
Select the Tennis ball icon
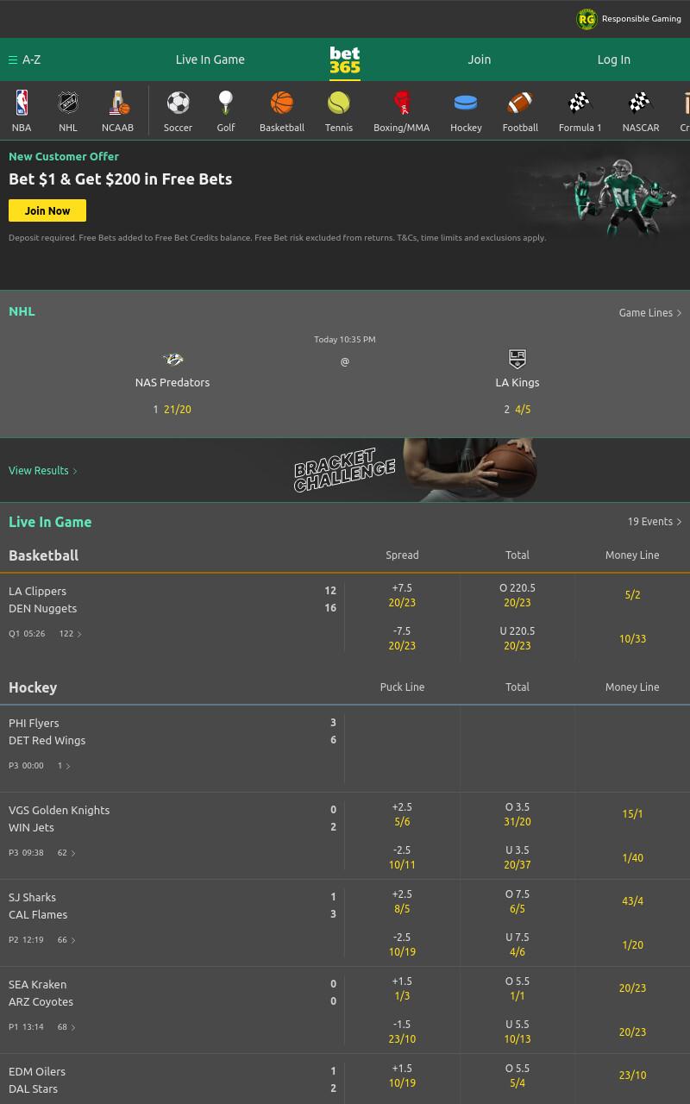point(339,103)
